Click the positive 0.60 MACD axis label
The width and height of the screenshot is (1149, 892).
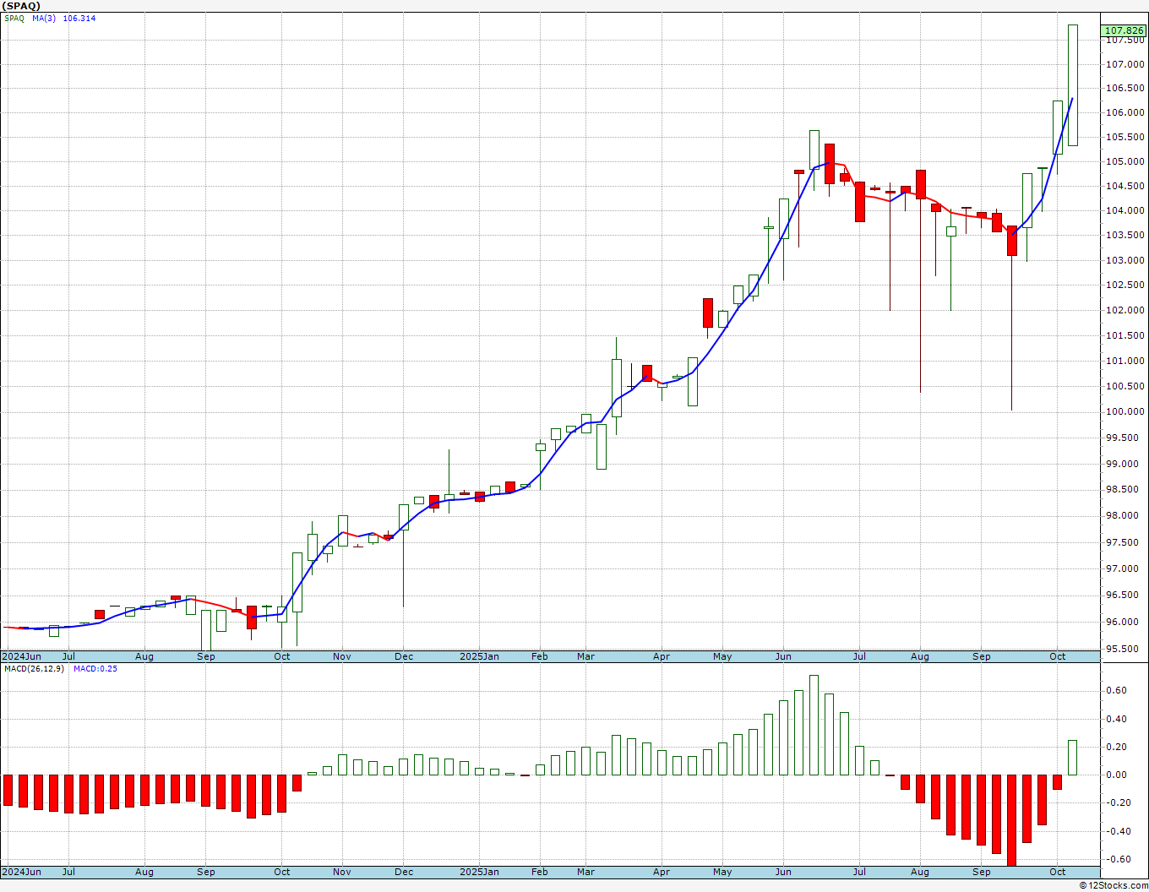point(1116,690)
